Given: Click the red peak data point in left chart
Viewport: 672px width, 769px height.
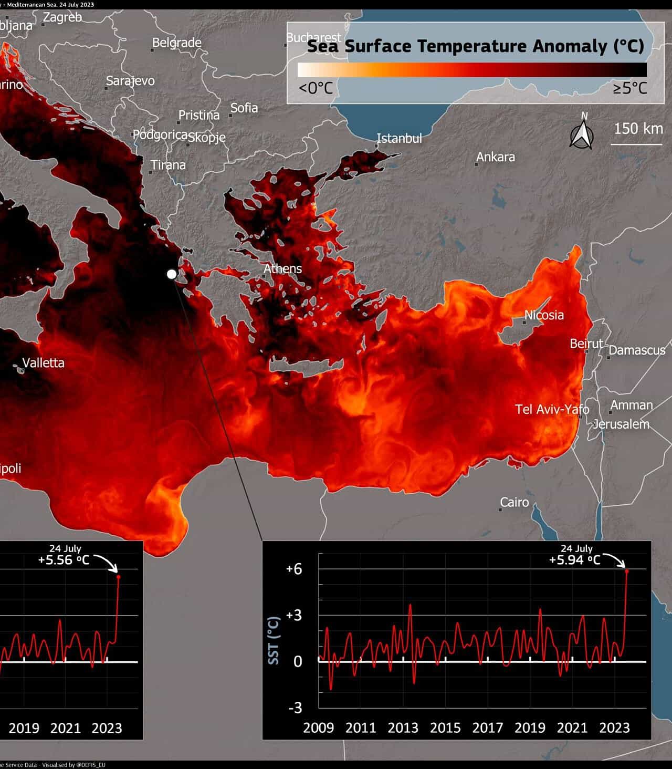Looking at the screenshot, I should 118,577.
